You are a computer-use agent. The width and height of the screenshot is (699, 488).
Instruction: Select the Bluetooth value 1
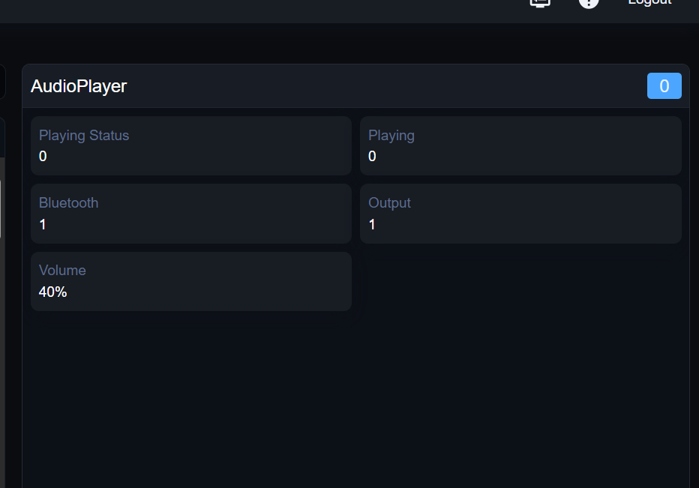coord(43,224)
